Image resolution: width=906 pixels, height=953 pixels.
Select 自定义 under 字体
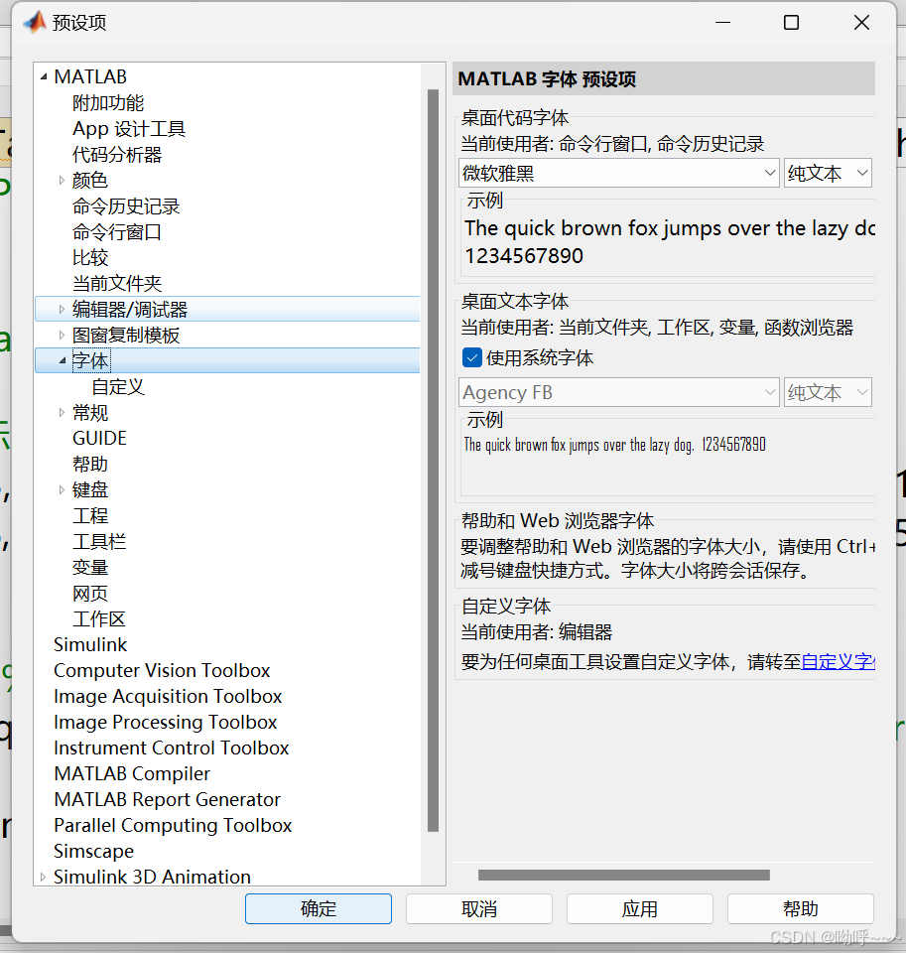pos(118,387)
